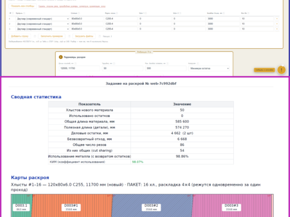Open the help icon above the 12000, 11700 field
The height and width of the screenshot is (217, 290).
click(x=76, y=63)
